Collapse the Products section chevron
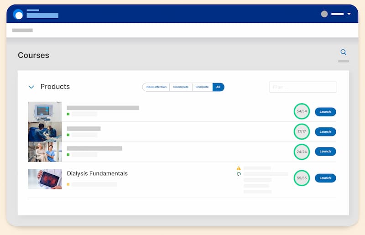 click(x=31, y=87)
